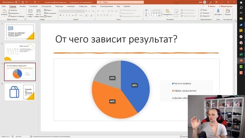Click the Формат по образцу button
Screen dimensions: 245x138
click(16, 16)
